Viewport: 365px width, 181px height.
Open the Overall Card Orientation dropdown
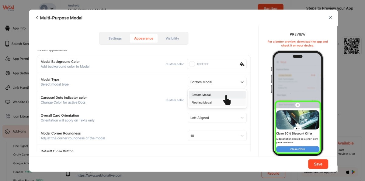point(217,118)
